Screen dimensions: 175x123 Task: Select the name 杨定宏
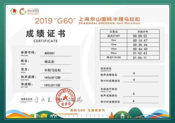[x=49, y=61]
